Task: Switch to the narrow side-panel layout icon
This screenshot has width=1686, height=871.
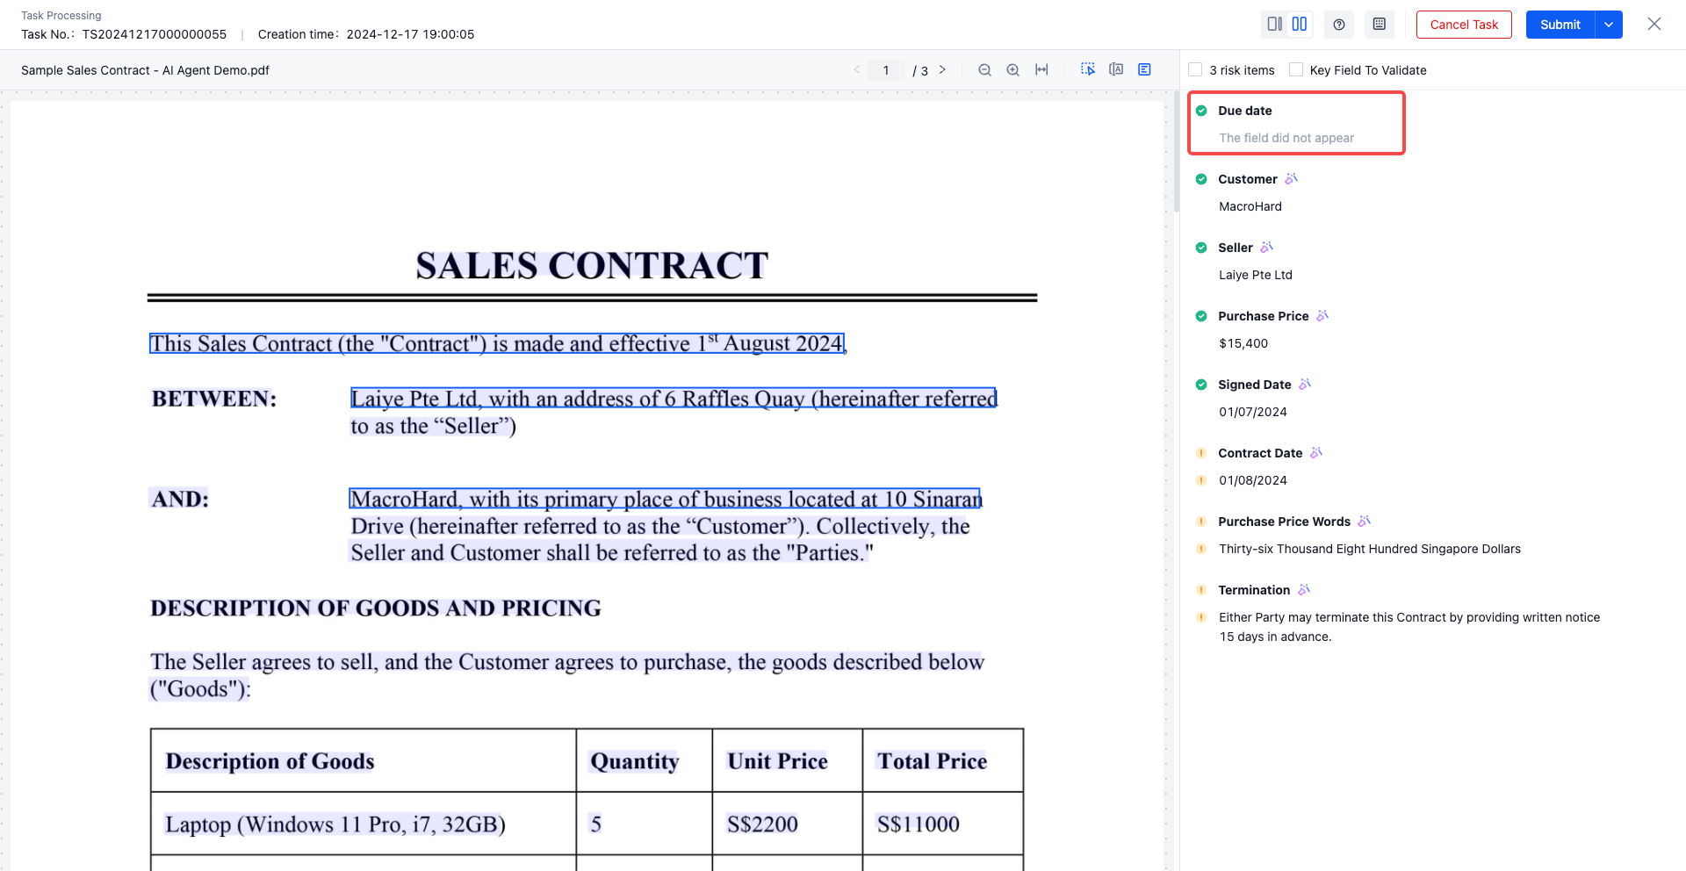Action: pos(1275,25)
